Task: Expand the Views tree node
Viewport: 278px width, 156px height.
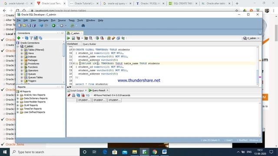Action: tap(22, 53)
